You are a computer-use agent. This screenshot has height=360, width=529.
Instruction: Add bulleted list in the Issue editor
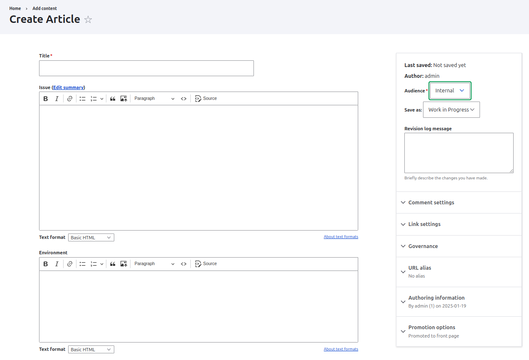click(x=83, y=99)
